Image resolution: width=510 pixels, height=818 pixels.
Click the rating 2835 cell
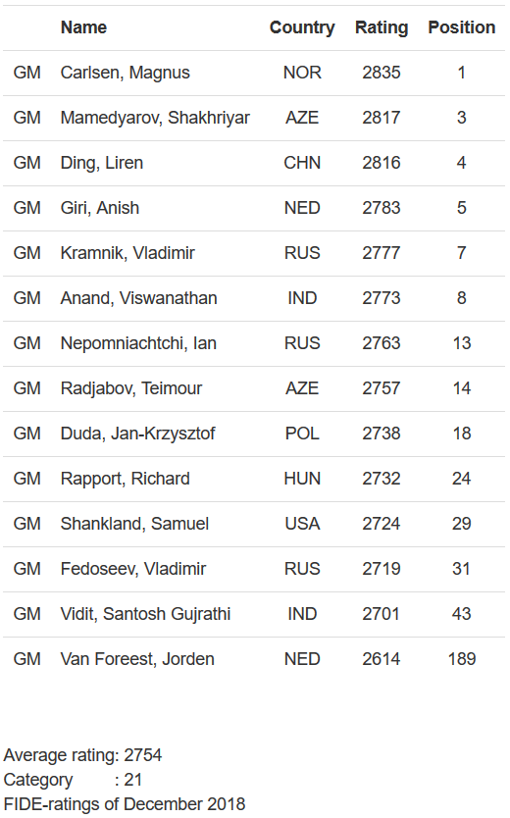[382, 73]
